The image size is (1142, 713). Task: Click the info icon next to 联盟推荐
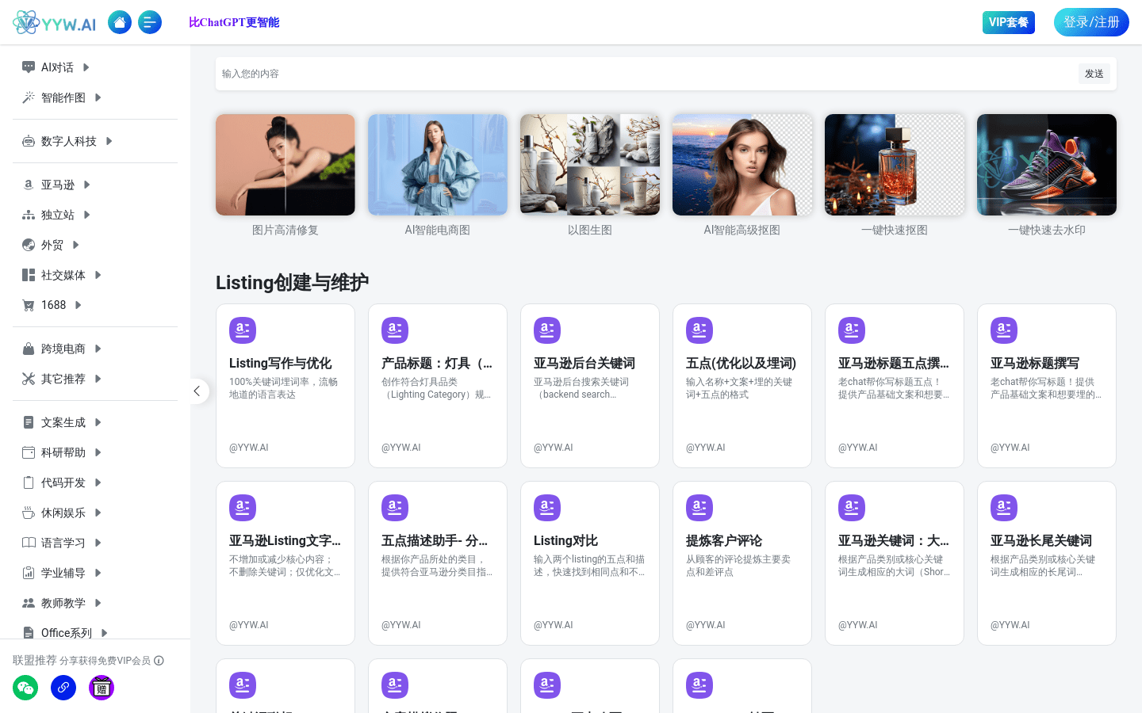pos(159,661)
